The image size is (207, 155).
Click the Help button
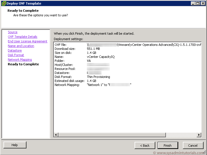(15, 145)
